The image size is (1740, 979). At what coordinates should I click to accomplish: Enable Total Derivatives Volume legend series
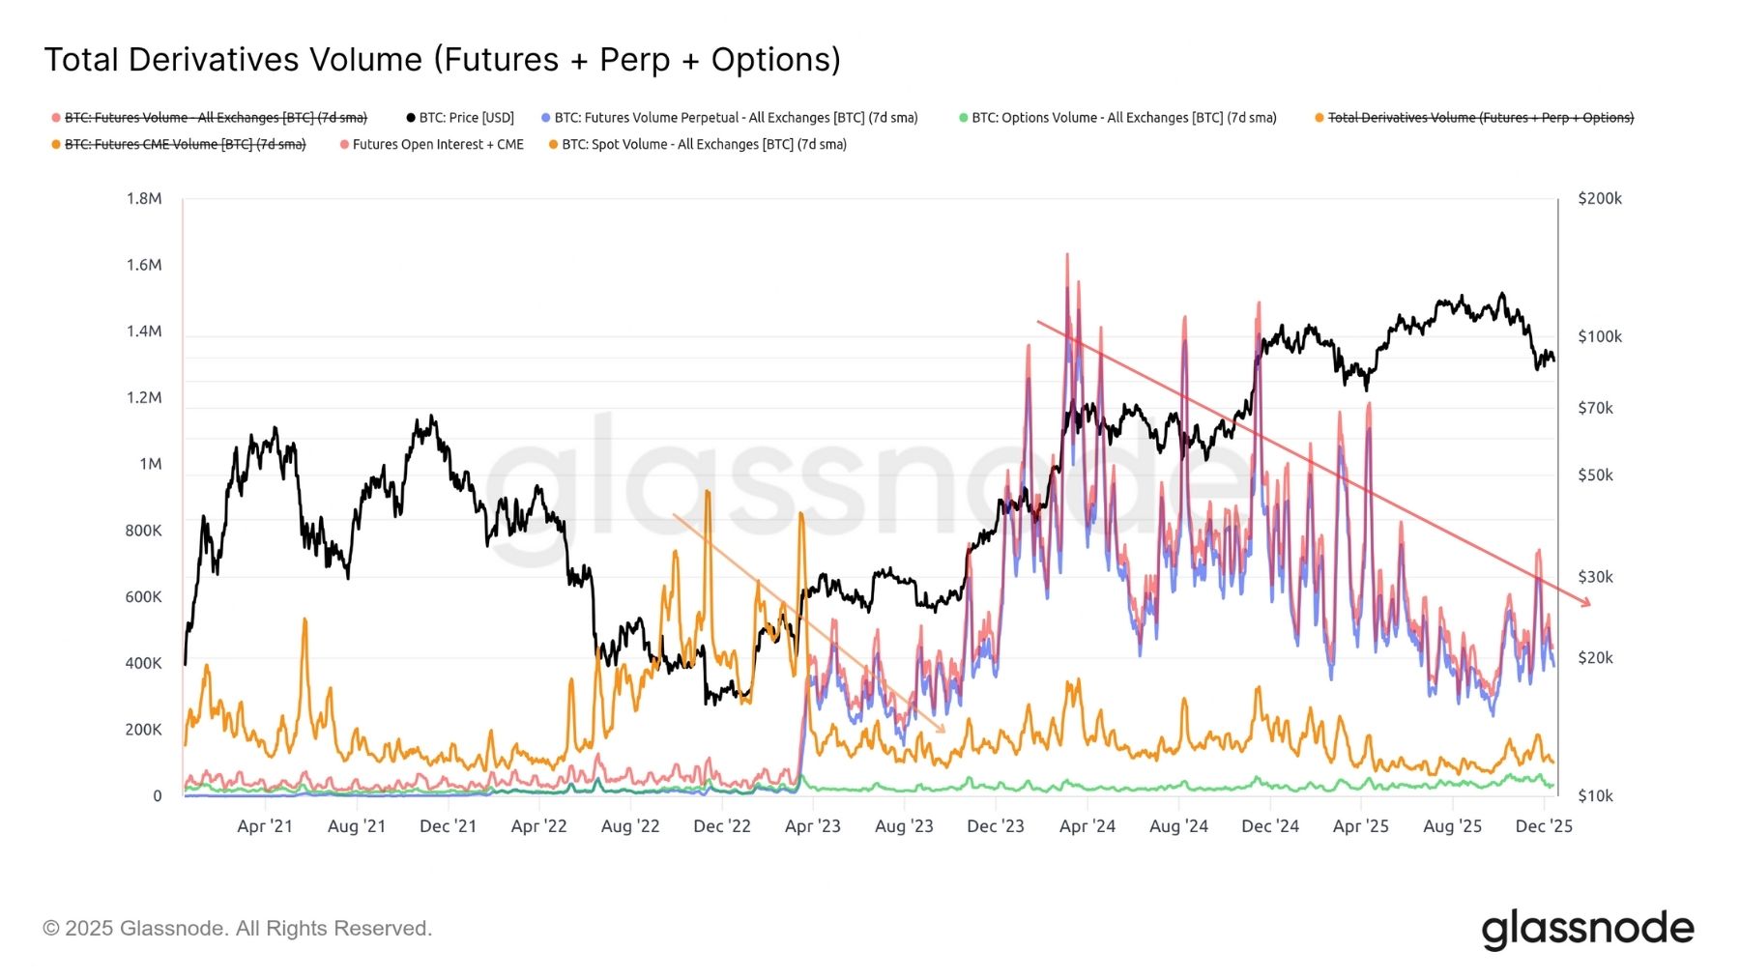tap(1480, 118)
